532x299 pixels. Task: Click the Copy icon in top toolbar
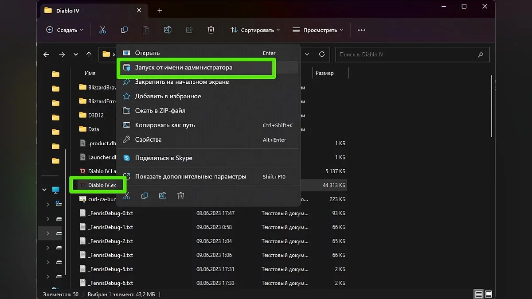point(124,30)
